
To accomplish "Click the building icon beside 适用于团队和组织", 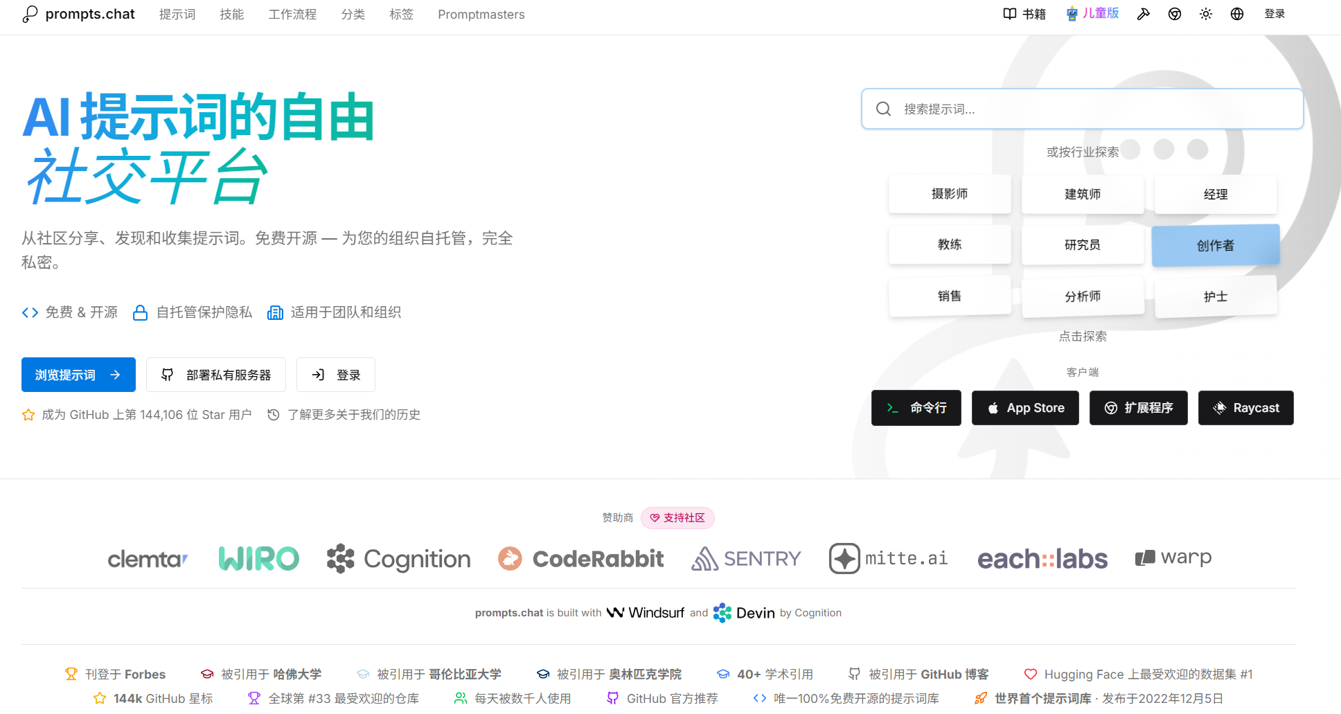I will tap(275, 312).
